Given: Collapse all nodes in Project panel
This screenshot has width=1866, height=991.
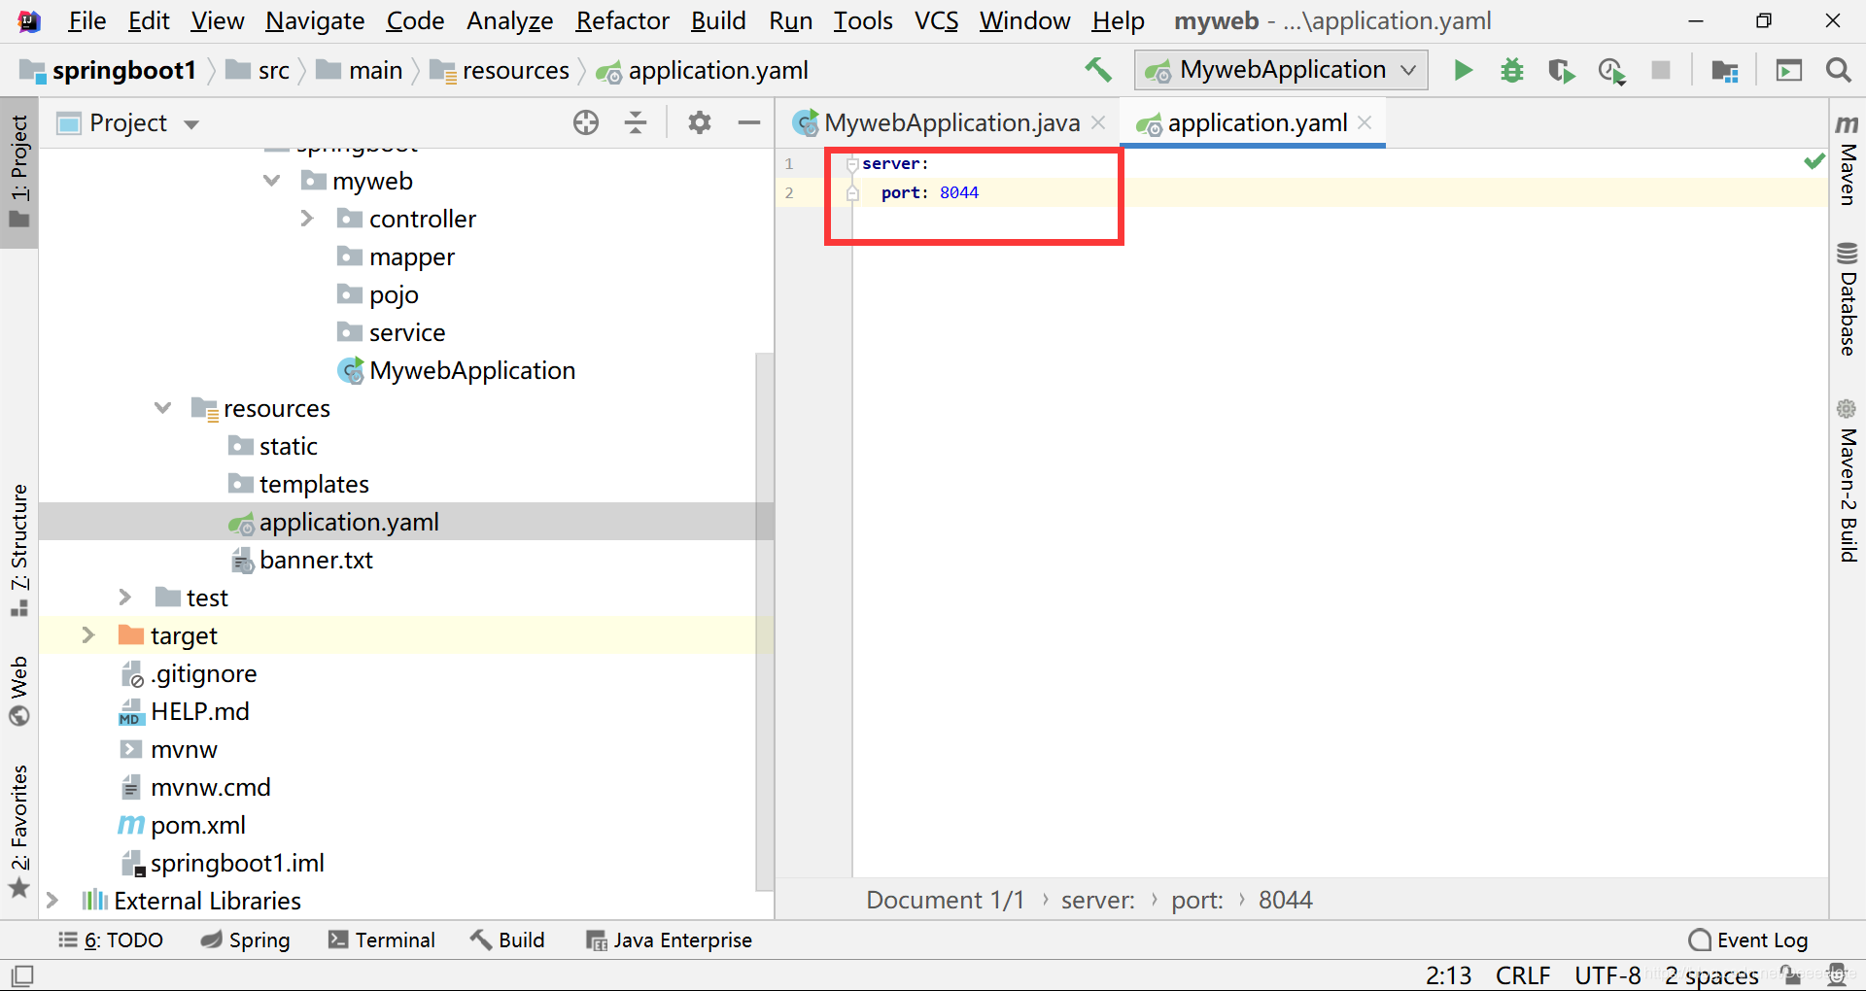Looking at the screenshot, I should (636, 122).
